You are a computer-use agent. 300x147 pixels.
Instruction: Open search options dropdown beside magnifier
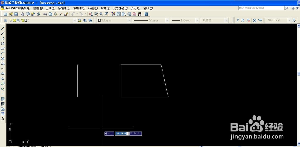tap(290, 8)
